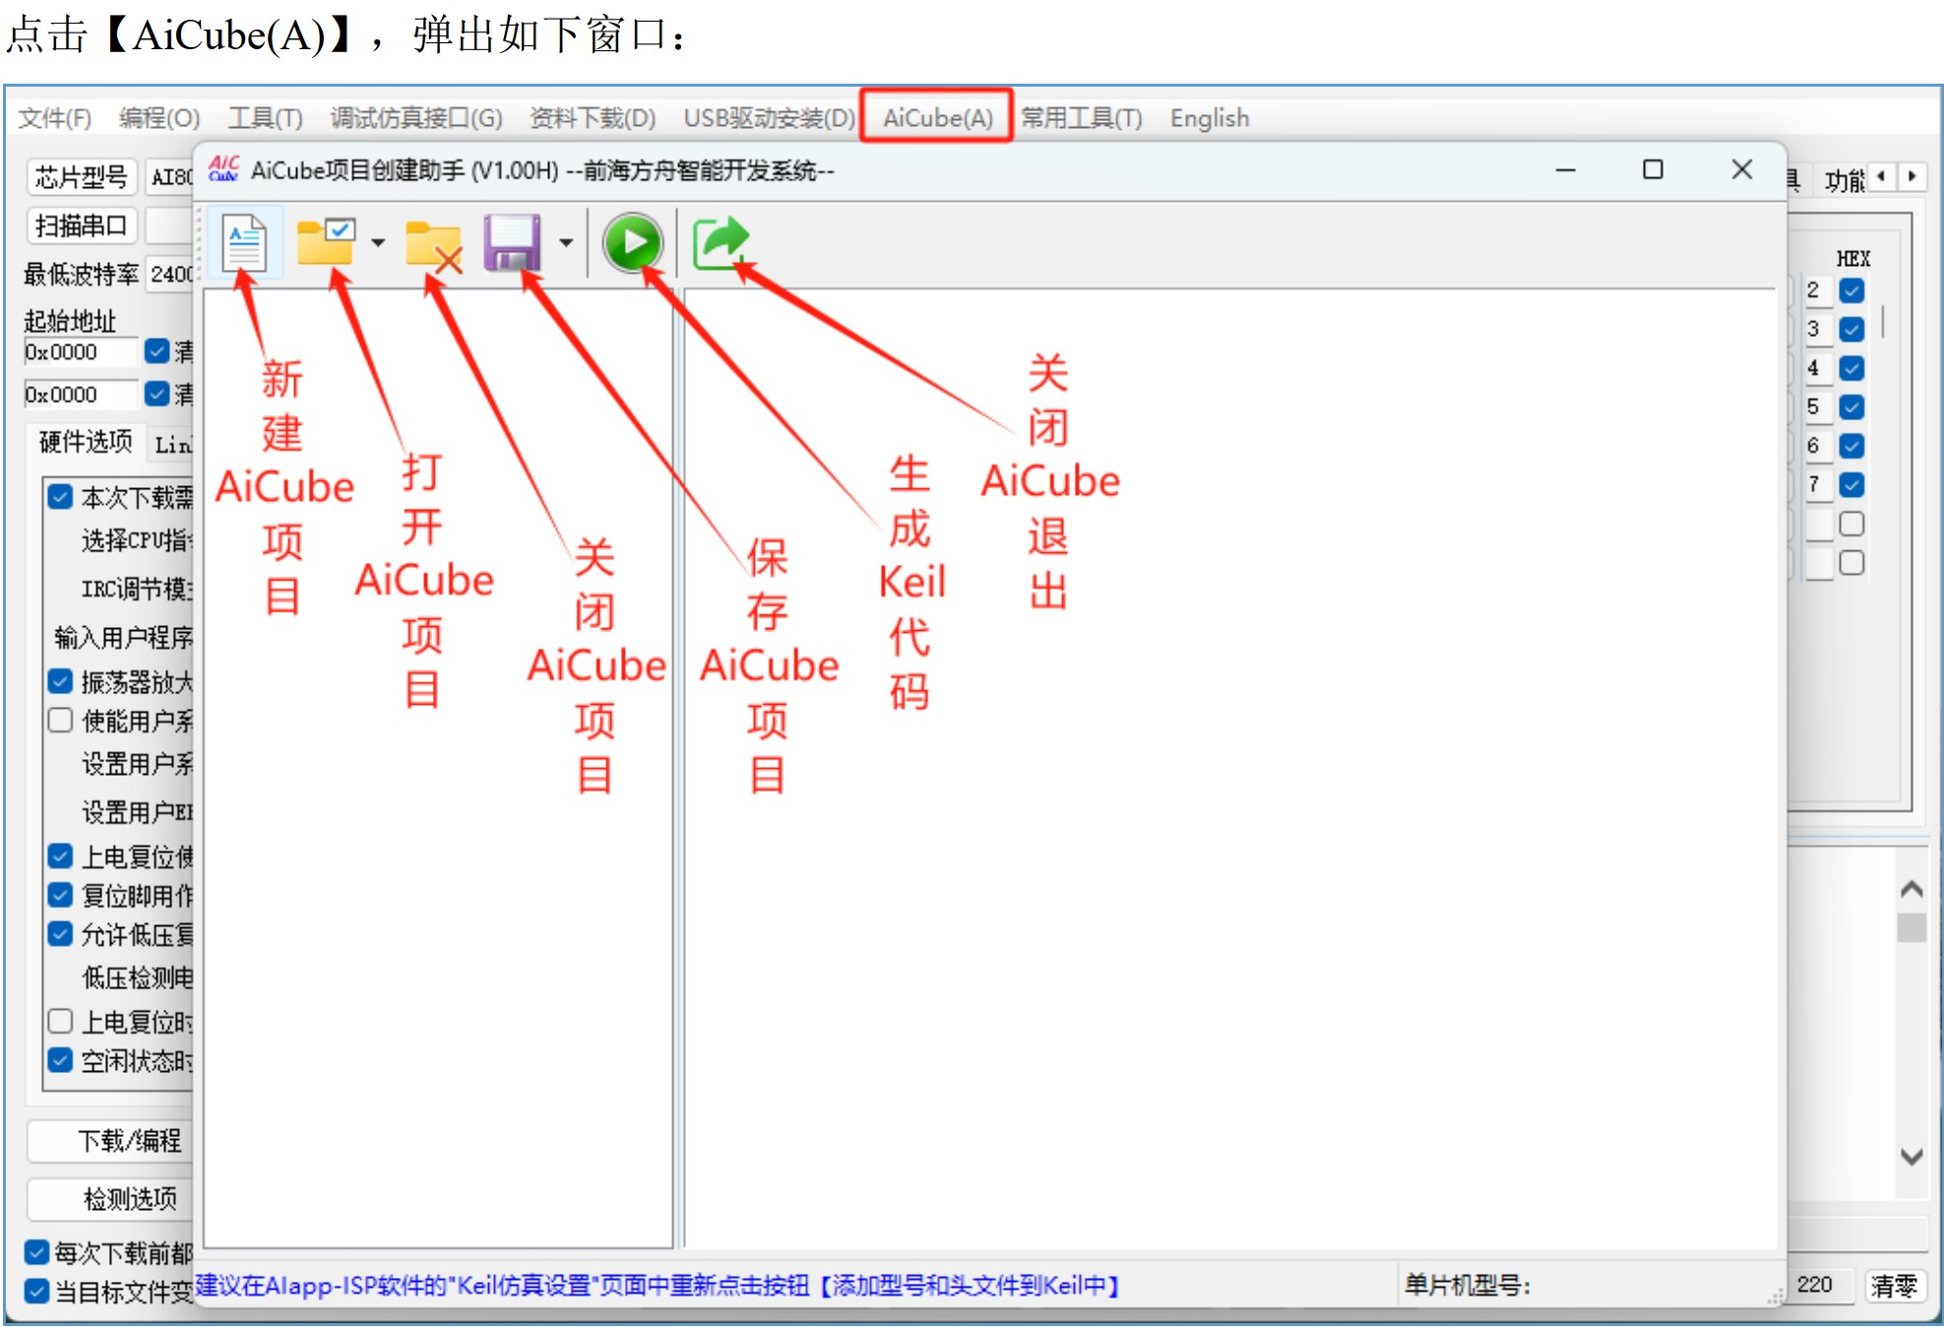Click the first 0x0000 start address field
Screen dimensions: 1944x1327
(79, 352)
